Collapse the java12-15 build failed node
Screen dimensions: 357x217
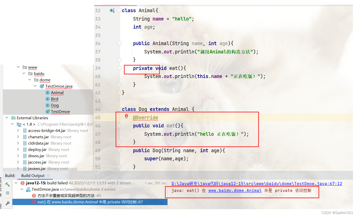(16, 183)
